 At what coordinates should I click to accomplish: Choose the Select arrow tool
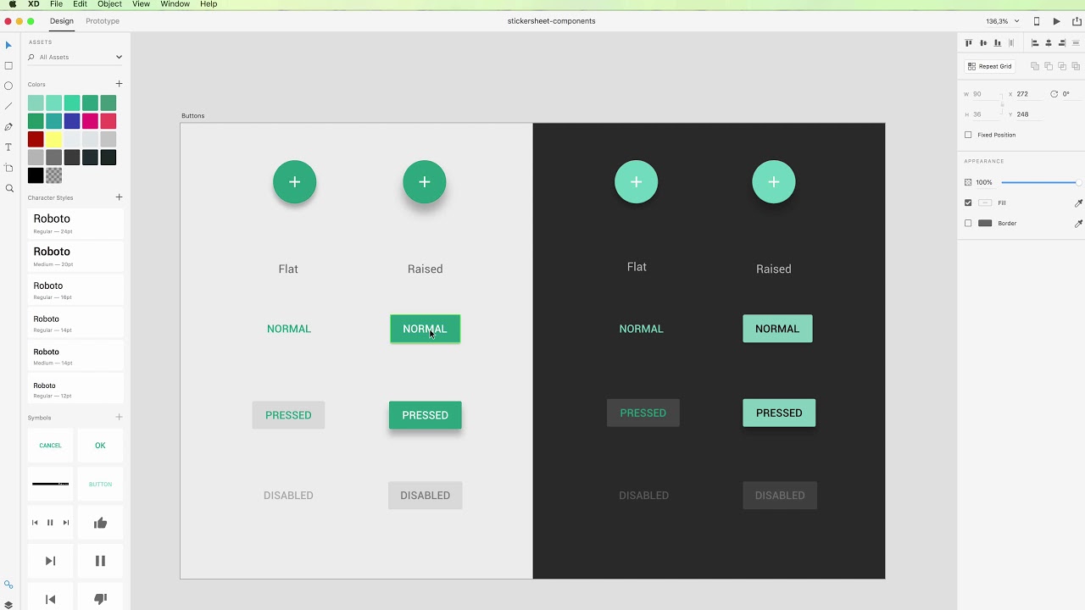point(9,45)
